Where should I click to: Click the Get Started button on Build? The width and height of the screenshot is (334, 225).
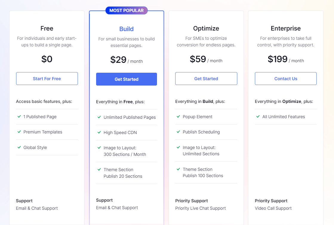pos(127,79)
